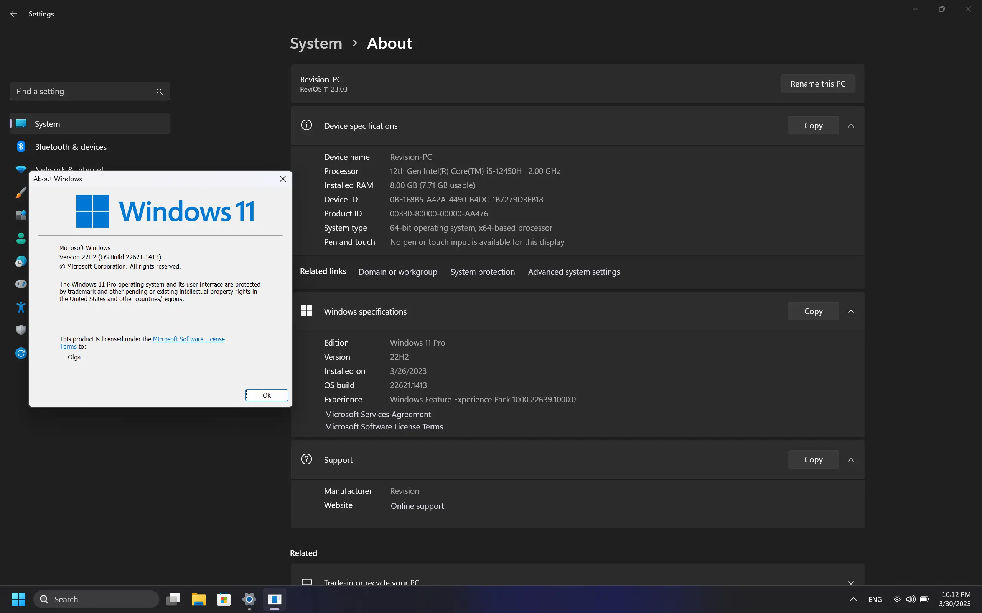Click the Find a setting search box
Viewport: 982px width, 613px height.
tap(83, 92)
